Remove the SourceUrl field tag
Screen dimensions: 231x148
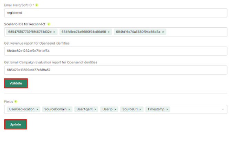(x=140, y=109)
